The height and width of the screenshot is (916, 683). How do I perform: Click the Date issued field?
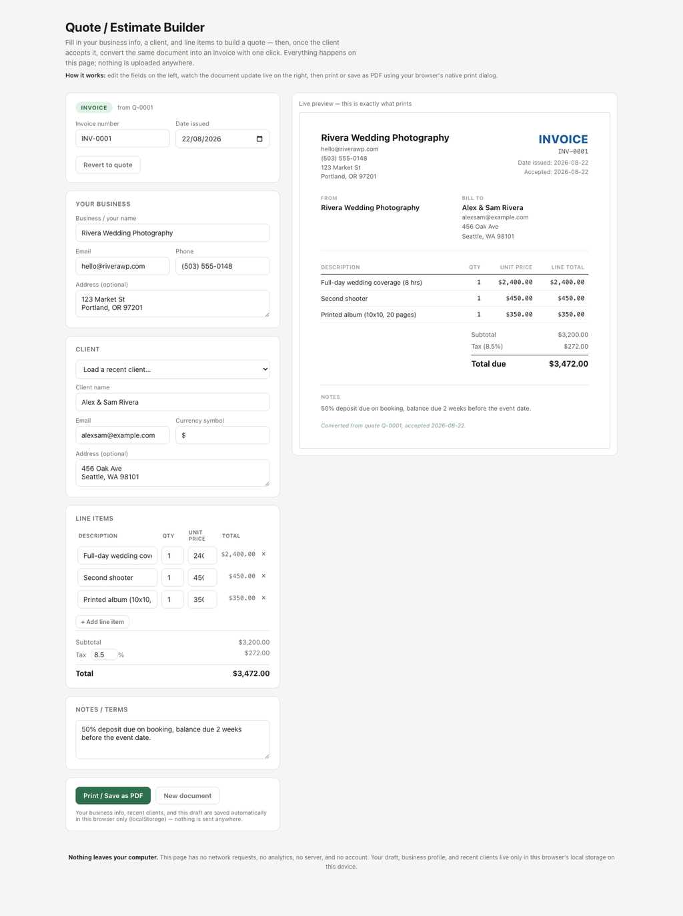pyautogui.click(x=223, y=139)
